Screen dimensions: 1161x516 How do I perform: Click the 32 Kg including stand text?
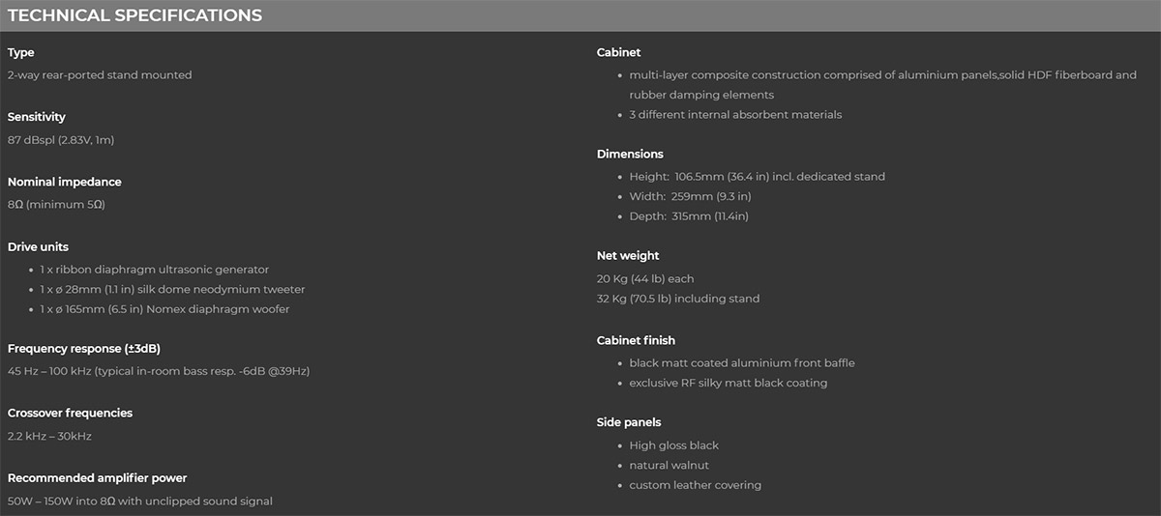tap(678, 299)
